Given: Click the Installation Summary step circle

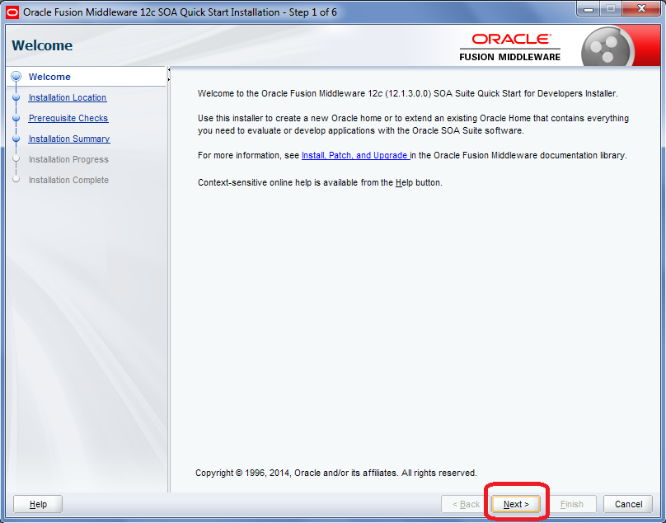Looking at the screenshot, I should tap(16, 139).
